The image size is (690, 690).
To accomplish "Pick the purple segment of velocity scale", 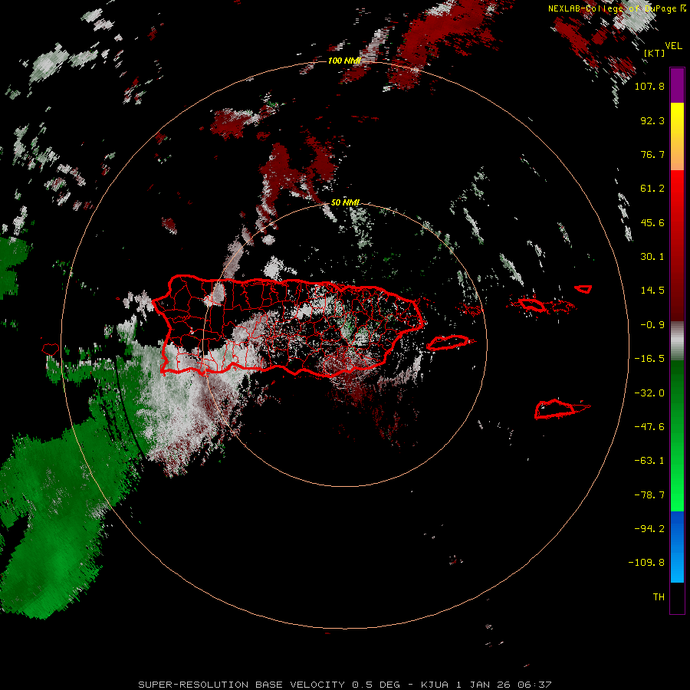I will click(677, 86).
